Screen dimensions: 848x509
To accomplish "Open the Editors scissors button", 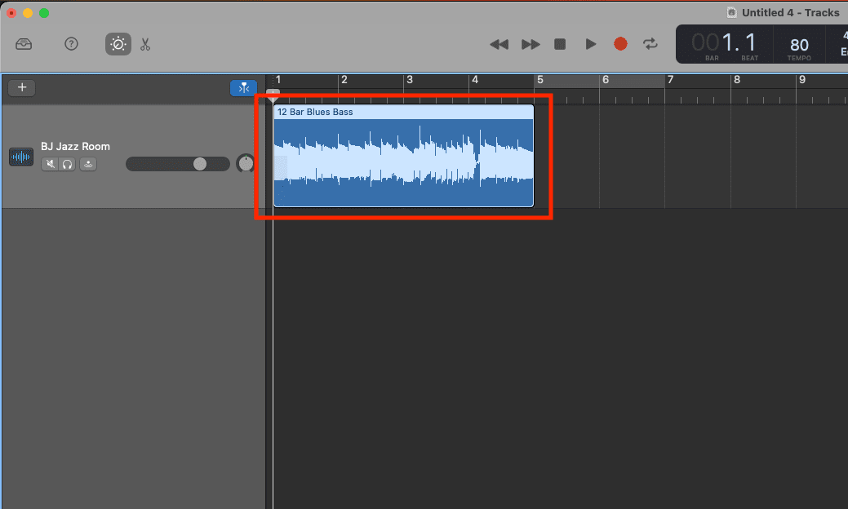I will pos(145,44).
